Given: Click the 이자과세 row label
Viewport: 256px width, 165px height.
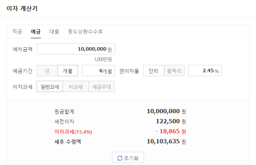Looking at the screenshot, I should tap(23, 87).
